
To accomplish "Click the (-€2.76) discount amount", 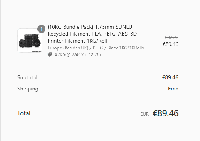I will pos(93,55).
